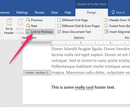130x107 pixels.
Task: Click the Search lightbulb icon
Action: [x=113, y=12]
